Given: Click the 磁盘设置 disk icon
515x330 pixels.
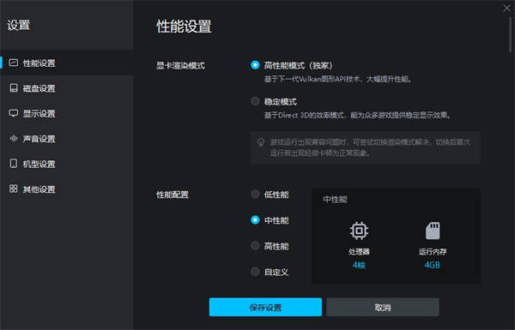Looking at the screenshot, I should [x=14, y=88].
